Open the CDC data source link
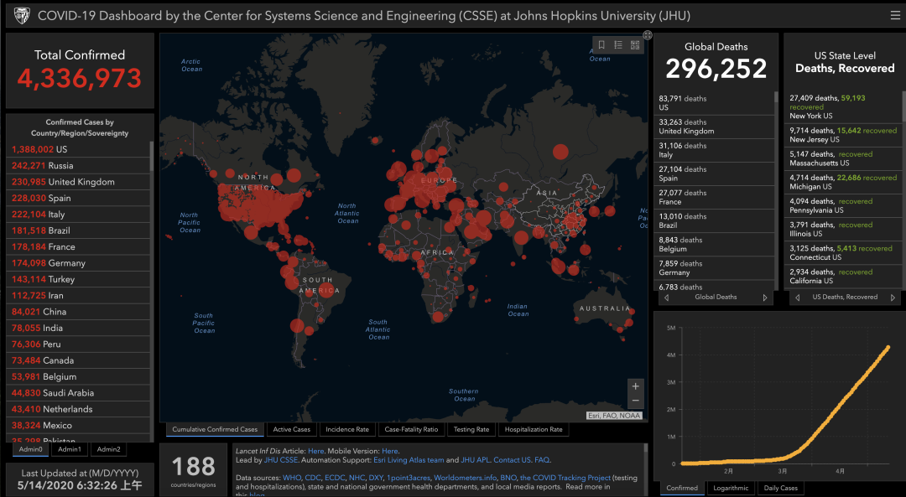 pos(313,478)
